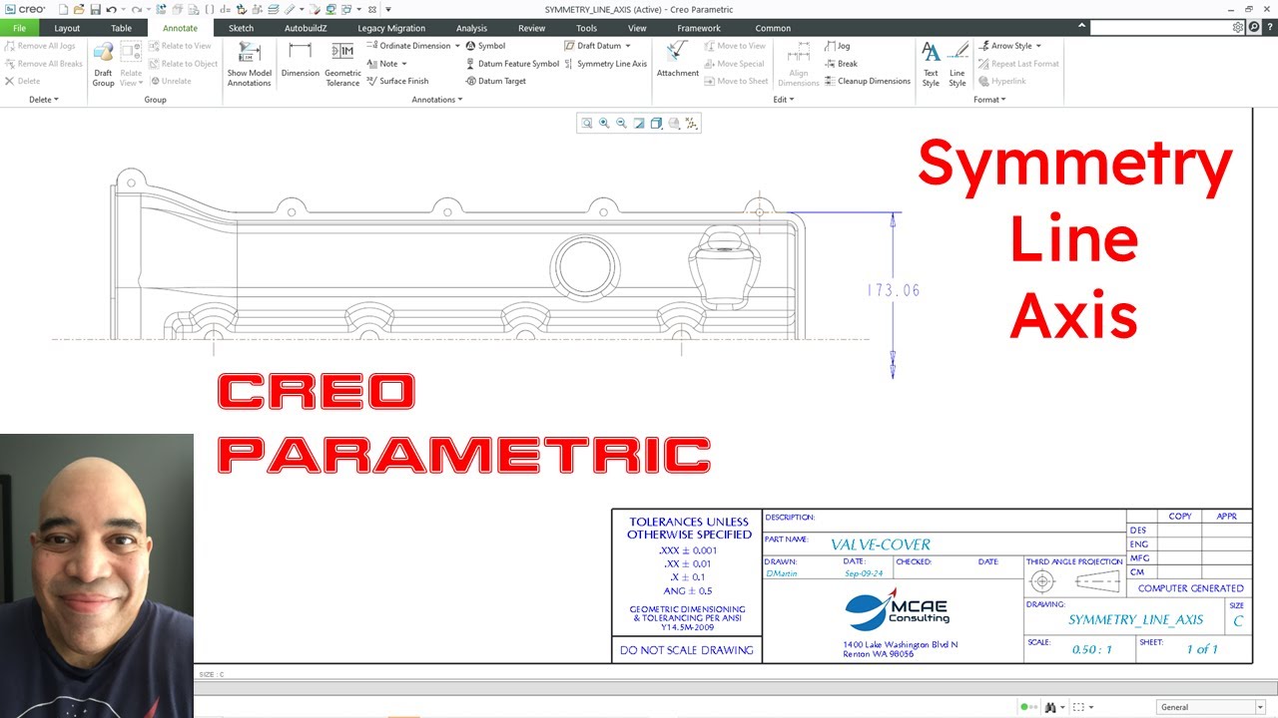Switch to the Layout tab
Image resolution: width=1278 pixels, height=718 pixels.
pos(67,28)
